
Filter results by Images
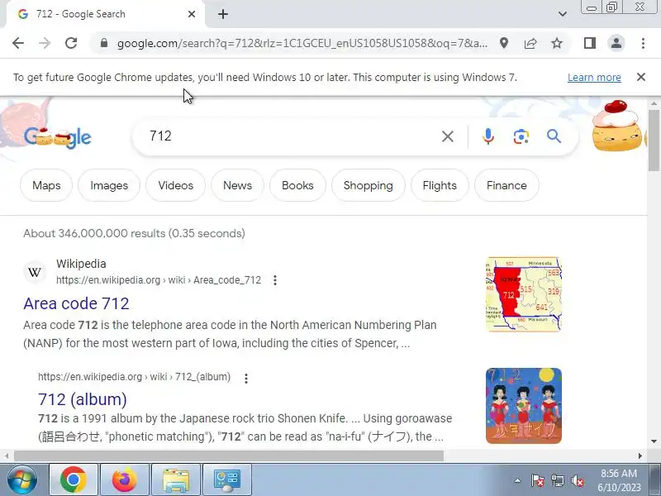tap(109, 185)
